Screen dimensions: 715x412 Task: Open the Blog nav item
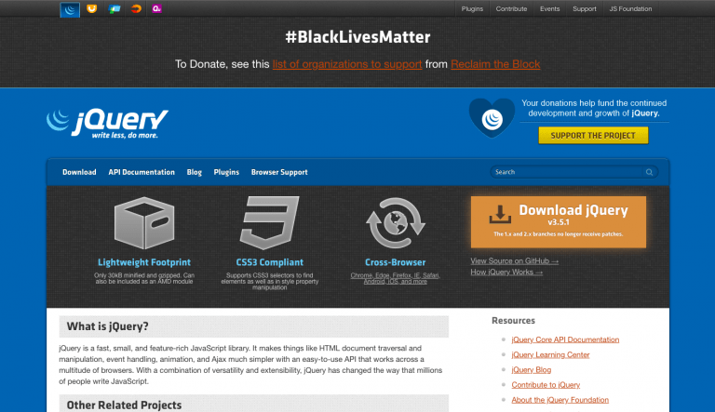click(195, 172)
